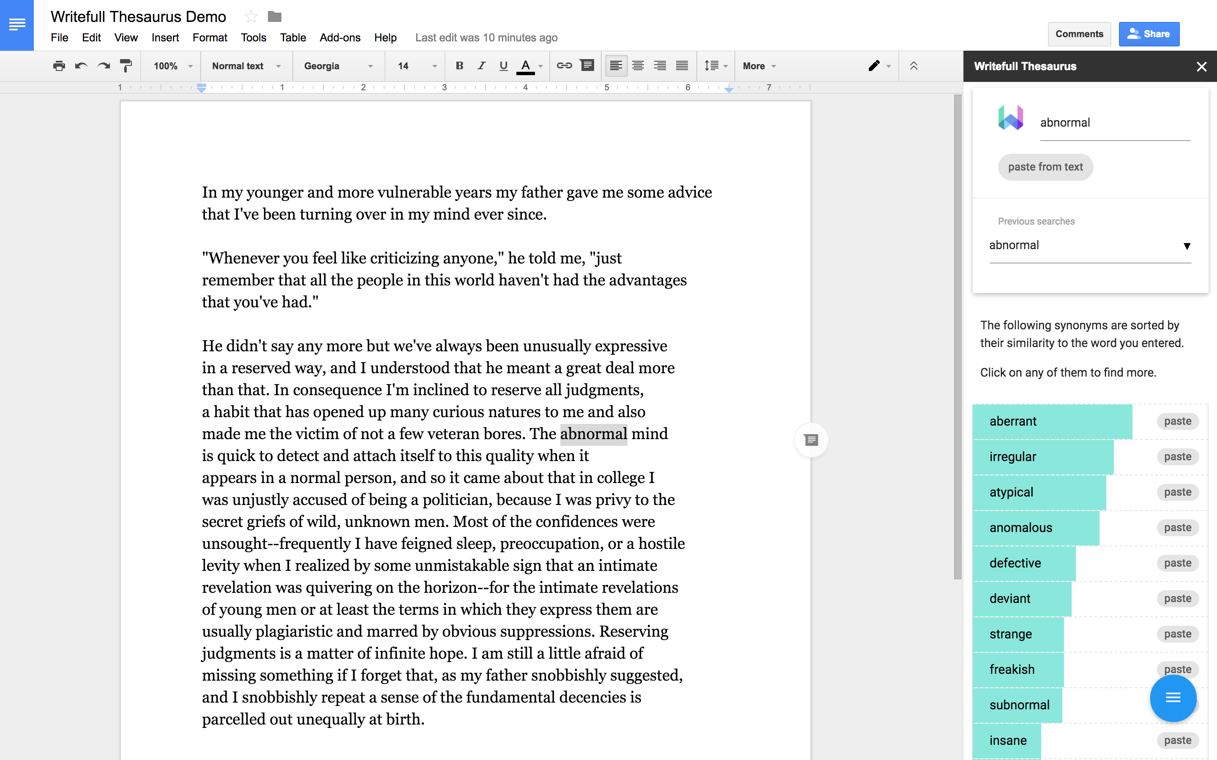1217x760 pixels.
Task: Toggle underline formatting
Action: pos(503,66)
